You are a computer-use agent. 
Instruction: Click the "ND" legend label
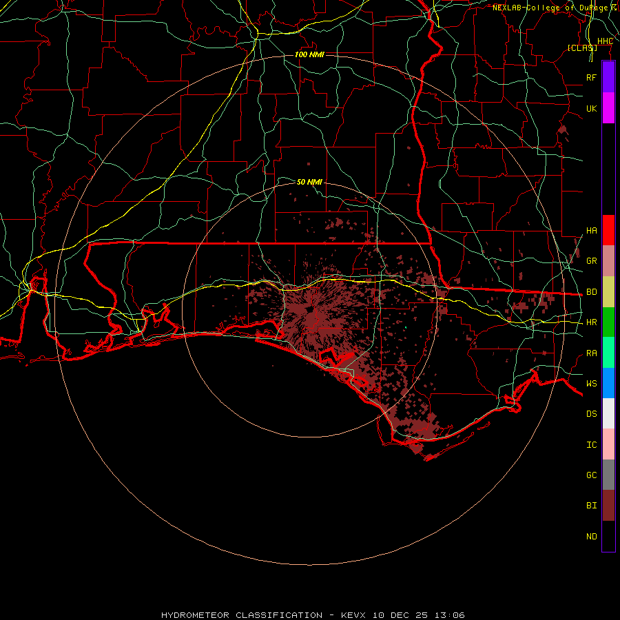[591, 537]
